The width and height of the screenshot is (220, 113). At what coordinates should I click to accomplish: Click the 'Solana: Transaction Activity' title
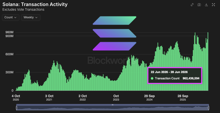[x=35, y=4]
